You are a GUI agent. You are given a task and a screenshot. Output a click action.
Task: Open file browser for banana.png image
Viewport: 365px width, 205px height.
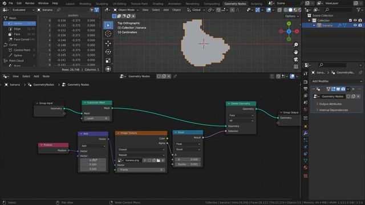click(x=159, y=161)
